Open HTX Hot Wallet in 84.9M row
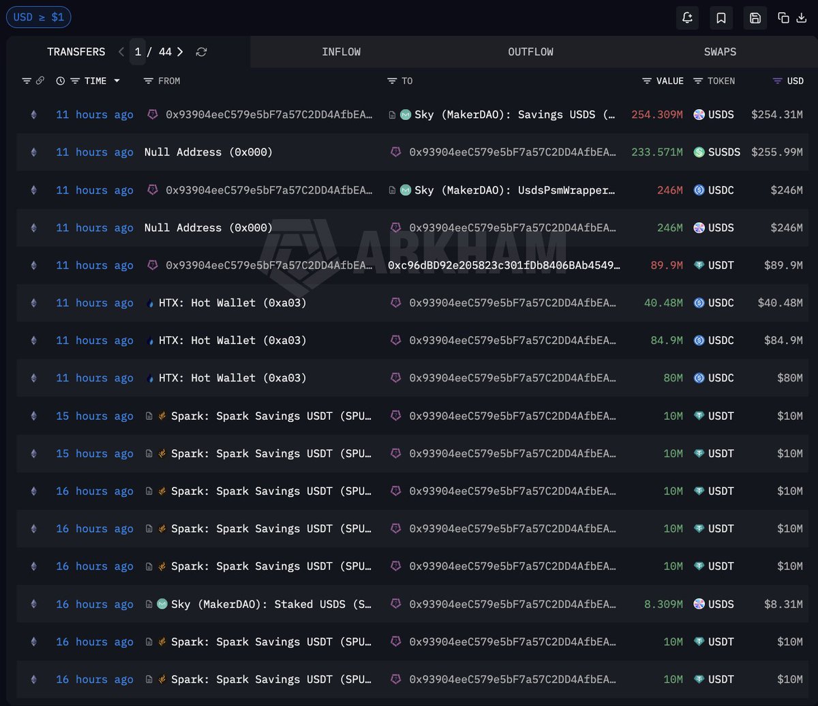The width and height of the screenshot is (818, 706). [232, 340]
